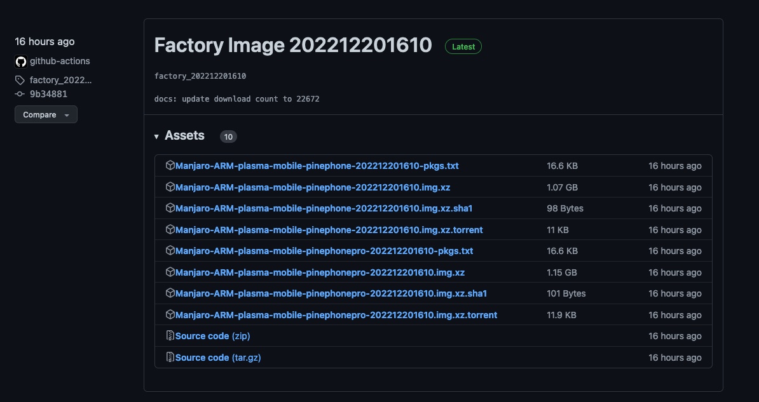Viewport: 759px width, 402px height.
Task: Open commit 9b34881 link
Action: pos(48,94)
